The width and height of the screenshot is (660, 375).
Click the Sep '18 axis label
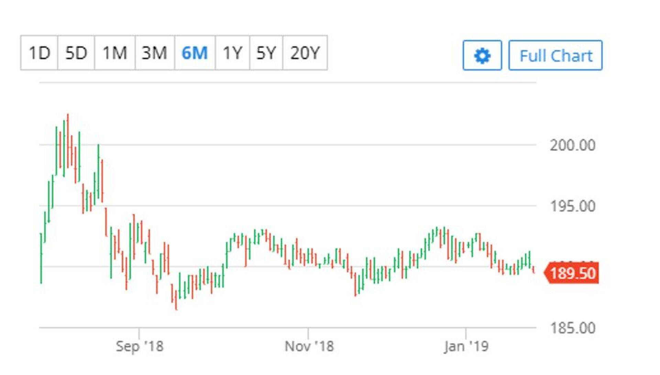point(139,346)
